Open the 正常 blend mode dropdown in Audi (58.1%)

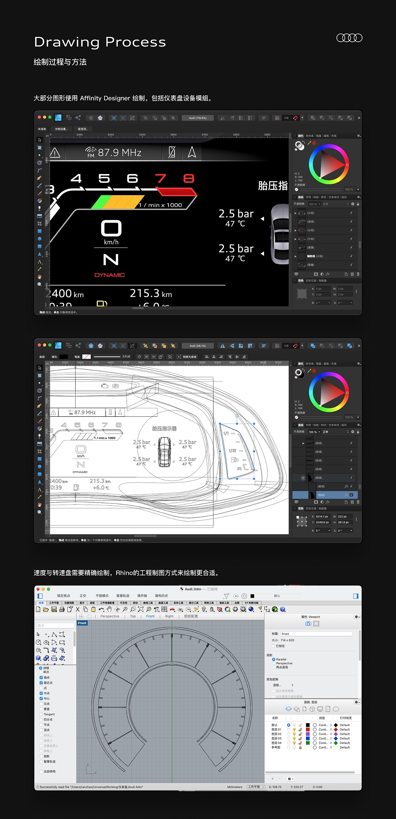tap(336, 432)
